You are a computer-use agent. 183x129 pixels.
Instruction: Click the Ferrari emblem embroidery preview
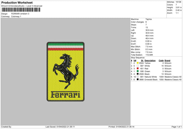coord(66,71)
